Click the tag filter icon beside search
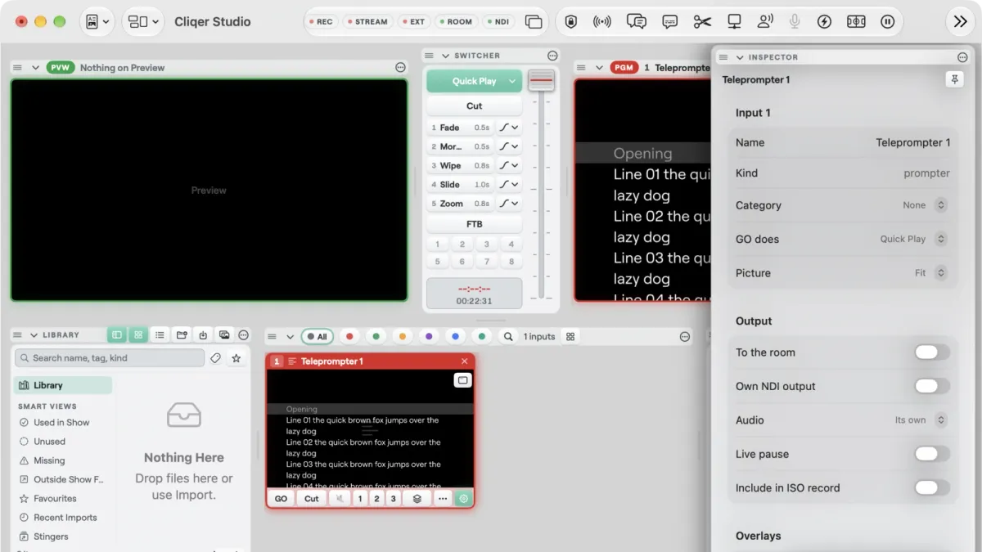This screenshot has height=552, width=982. tap(215, 358)
